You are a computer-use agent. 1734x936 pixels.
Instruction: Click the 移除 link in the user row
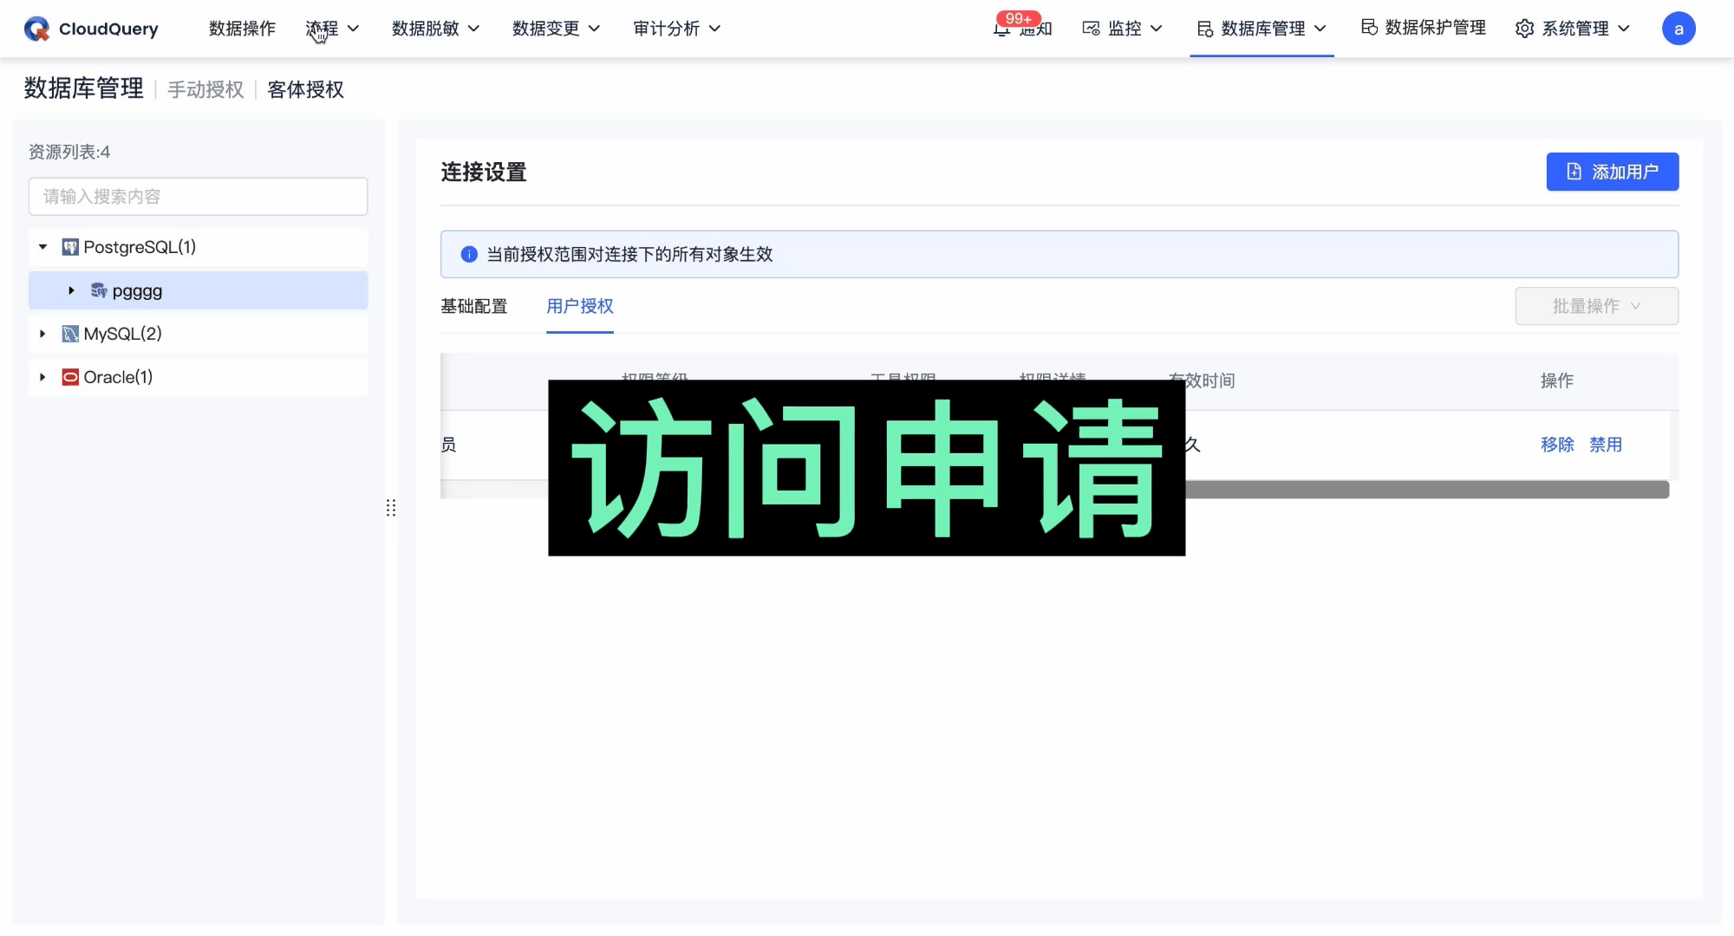point(1557,444)
